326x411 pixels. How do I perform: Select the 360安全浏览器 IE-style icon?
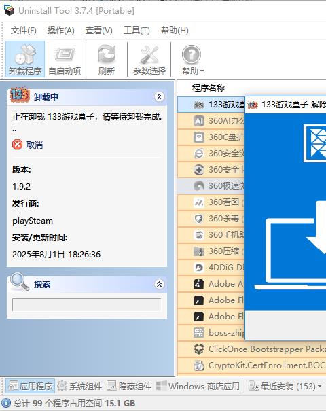(x=198, y=154)
